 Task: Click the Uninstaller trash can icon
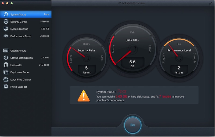[6, 65]
